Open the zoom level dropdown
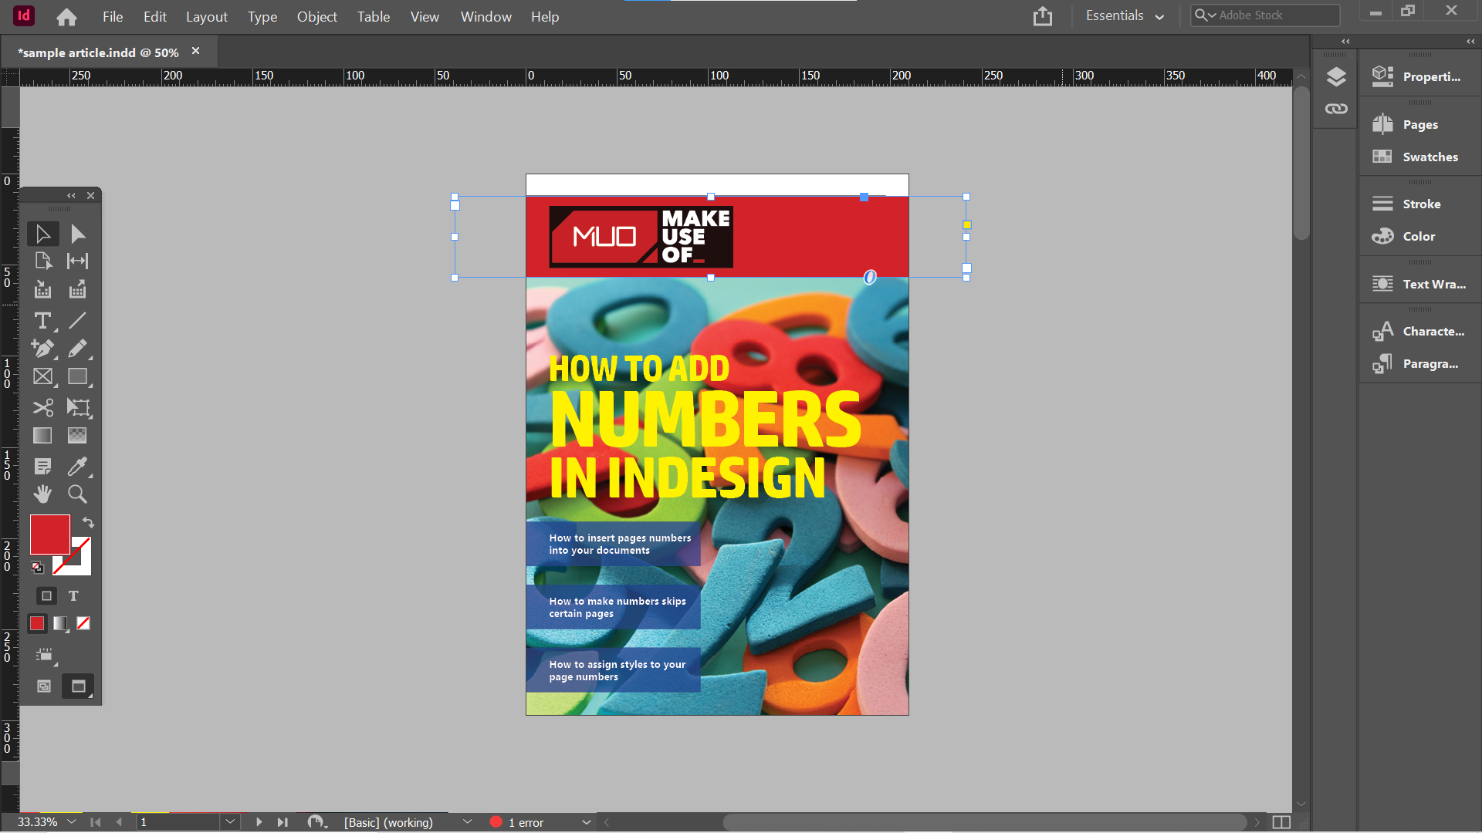 click(x=73, y=821)
